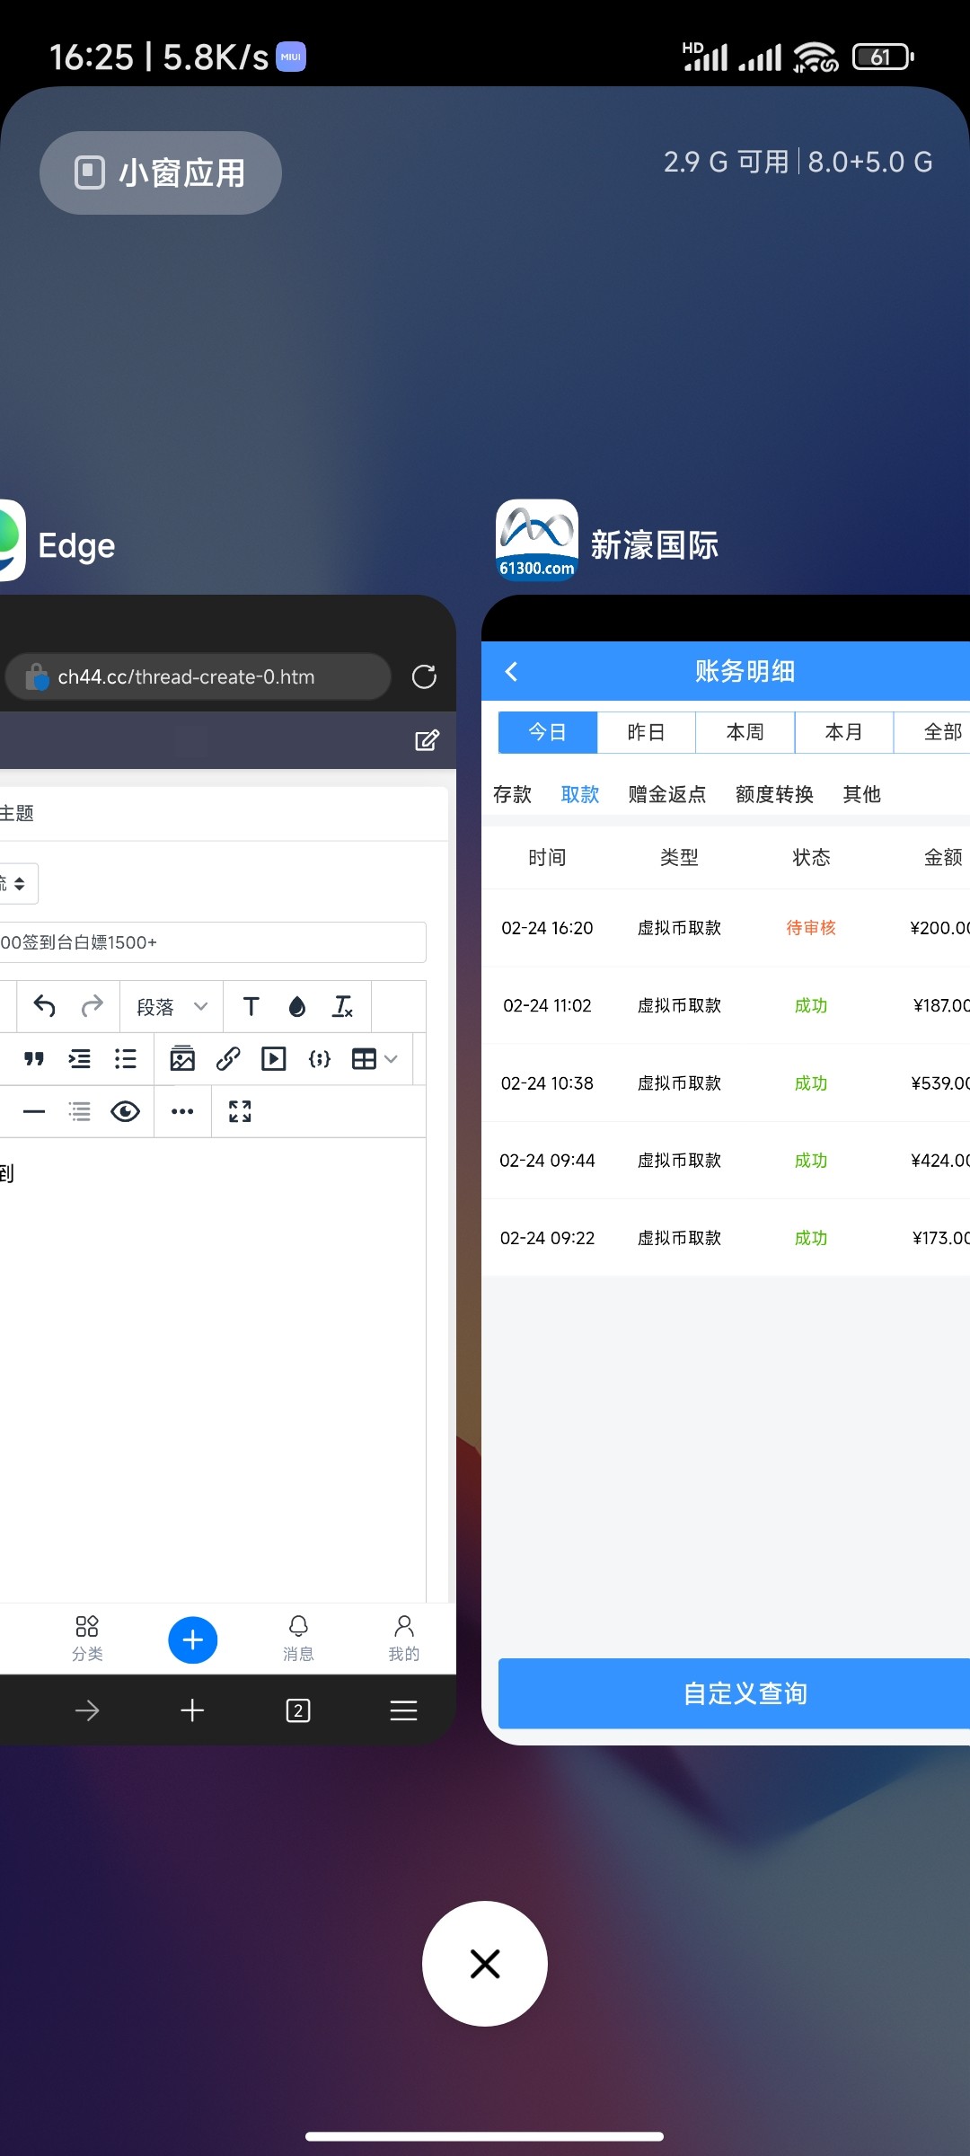Open 小窗应用 small window apps

click(x=161, y=172)
